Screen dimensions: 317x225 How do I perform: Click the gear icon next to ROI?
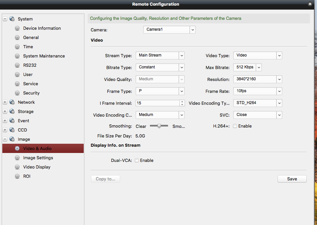point(17,176)
